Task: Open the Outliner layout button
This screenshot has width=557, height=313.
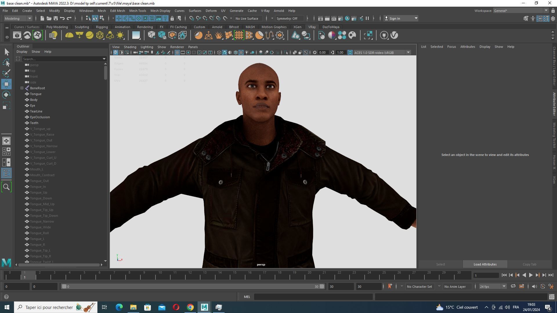Action: tap(6, 173)
